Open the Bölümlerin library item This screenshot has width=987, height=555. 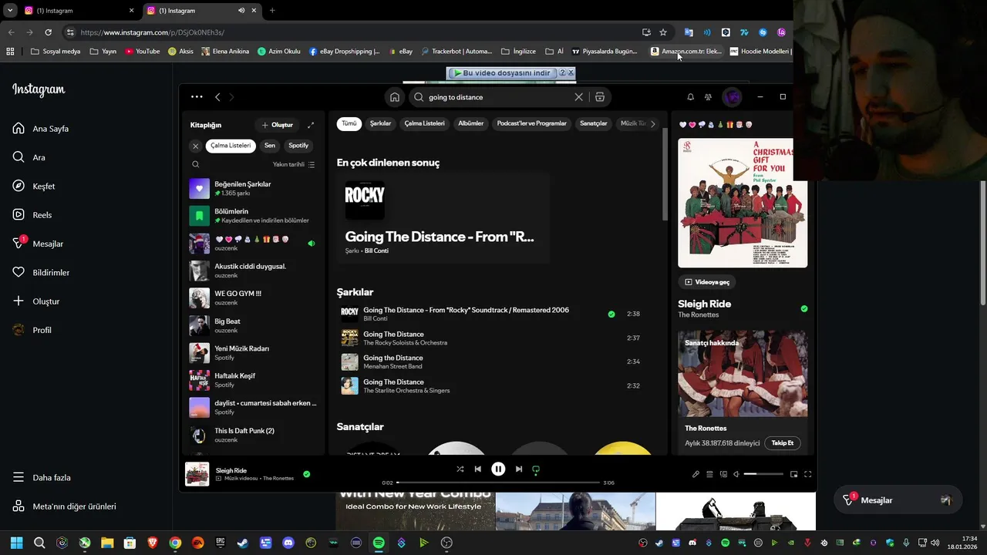[x=253, y=216]
